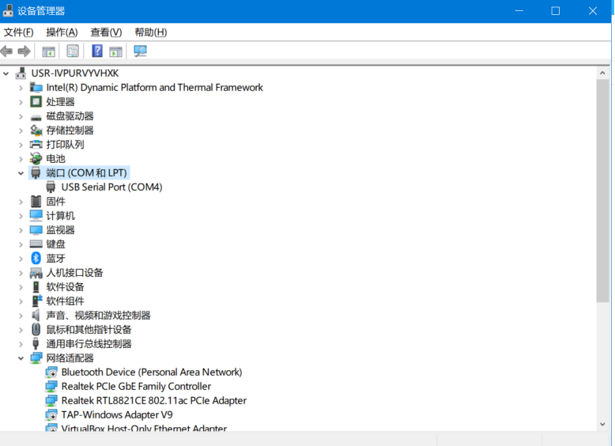
Task: Click the blue Help question mark icon
Action: [96, 51]
